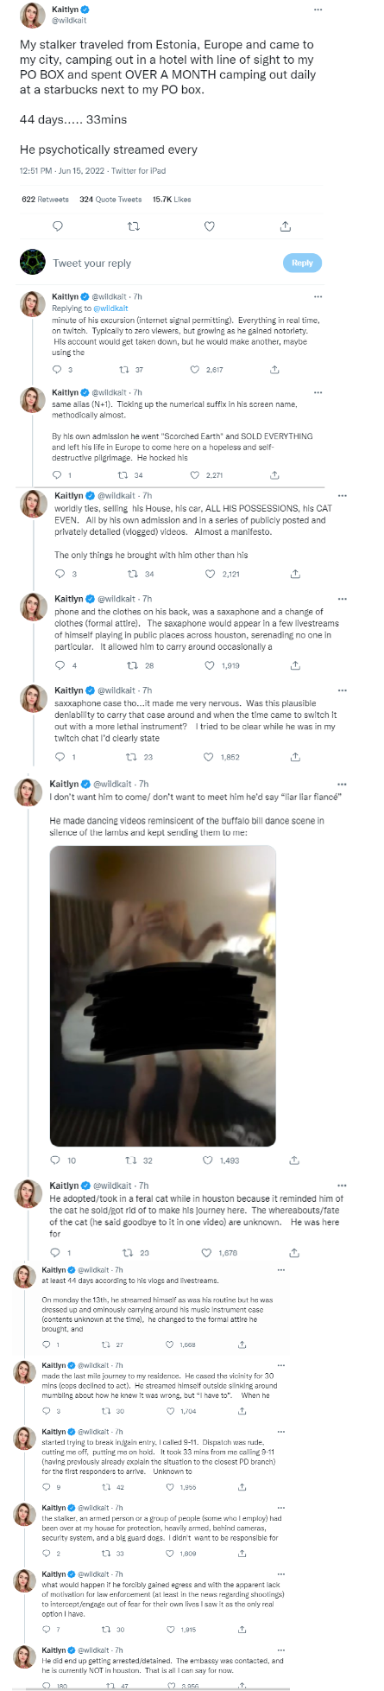This screenshot has width=384, height=1691.
Task: Retweet the reply showing 37 retweets
Action: click(x=124, y=370)
